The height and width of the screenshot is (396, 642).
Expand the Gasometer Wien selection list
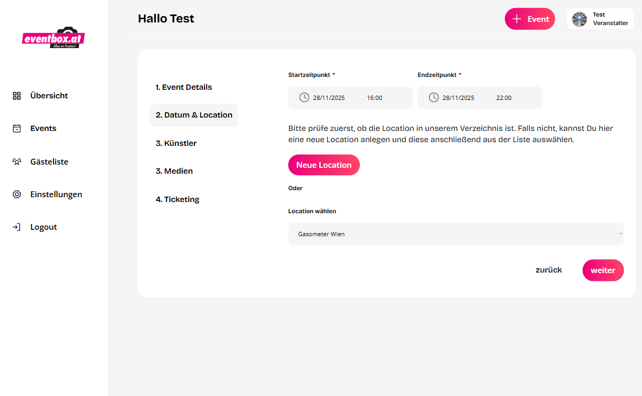pos(455,234)
